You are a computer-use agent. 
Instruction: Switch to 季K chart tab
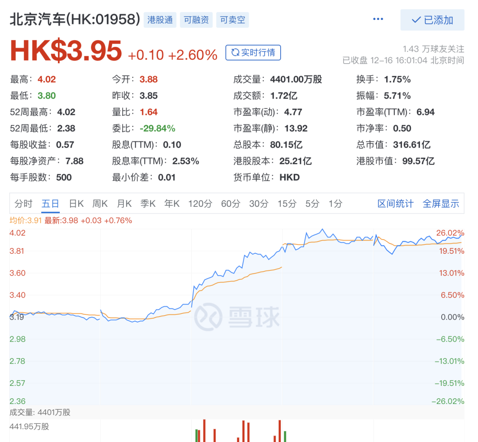148,203
